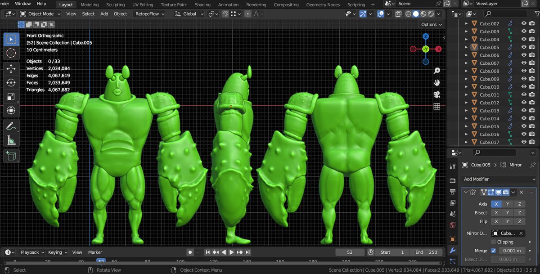The height and width of the screenshot is (274, 540).
Task: Open the World properties tab
Action: click(x=453, y=225)
